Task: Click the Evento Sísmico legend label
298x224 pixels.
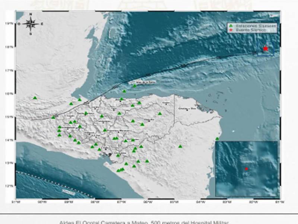Action: click(x=251, y=30)
